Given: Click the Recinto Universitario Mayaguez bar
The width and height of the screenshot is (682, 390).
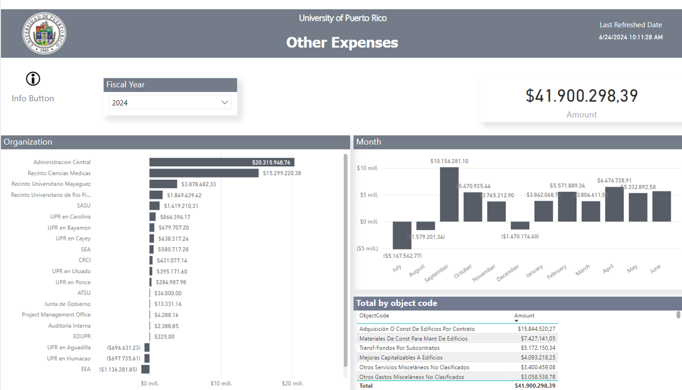Looking at the screenshot, I should tap(163, 184).
